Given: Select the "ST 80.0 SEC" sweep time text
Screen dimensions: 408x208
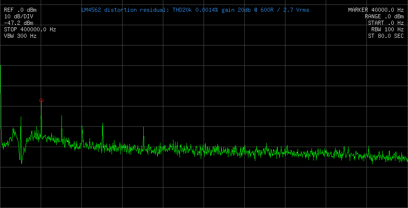Looking at the screenshot, I should point(386,36).
